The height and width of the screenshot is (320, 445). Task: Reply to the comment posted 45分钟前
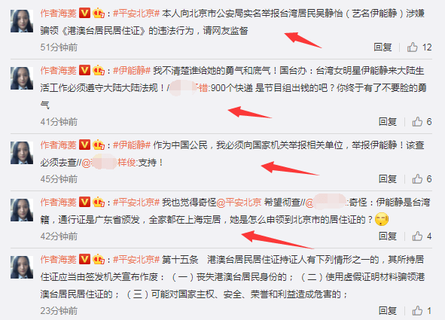(388, 179)
